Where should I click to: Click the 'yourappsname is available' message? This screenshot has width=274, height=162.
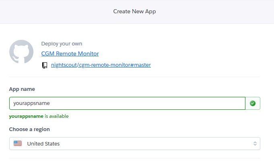[39, 116]
